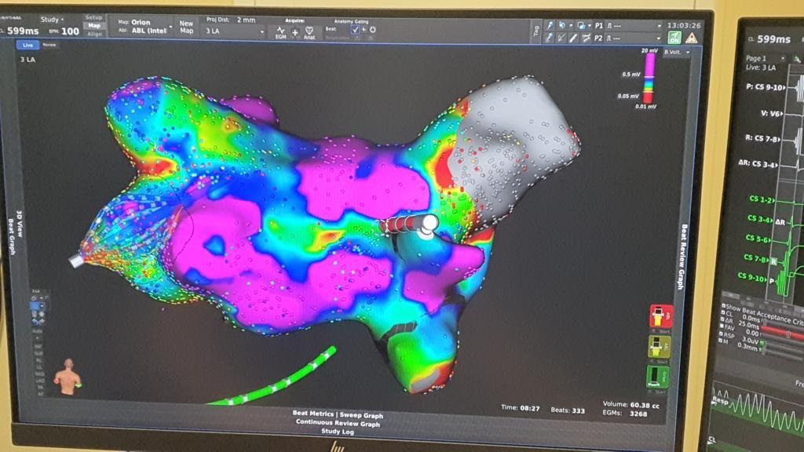Switch to the Map tab
Screen dimensions: 804x452
tap(94, 26)
